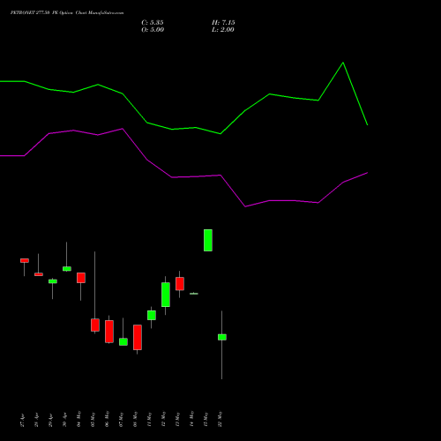Click the low value "L: 2.00"
This screenshot has height=441, width=441.
[x=223, y=30]
